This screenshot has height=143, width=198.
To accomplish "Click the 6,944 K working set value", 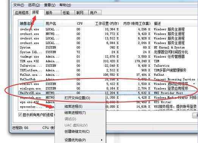I will (113, 43).
